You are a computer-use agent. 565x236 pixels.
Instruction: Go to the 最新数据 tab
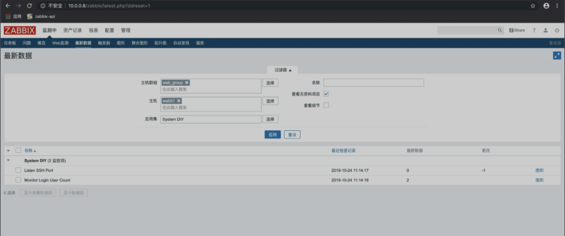pos(83,43)
